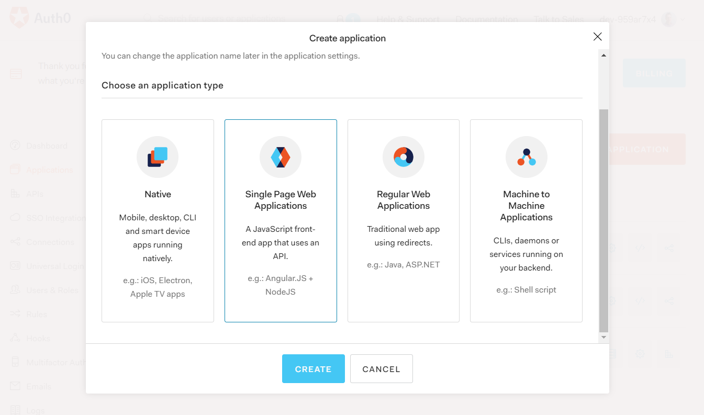Image resolution: width=704 pixels, height=415 pixels.
Task: Pick Machine to Machine Applications title
Action: (526, 206)
